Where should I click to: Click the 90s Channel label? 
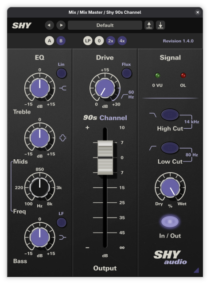coord(105,118)
